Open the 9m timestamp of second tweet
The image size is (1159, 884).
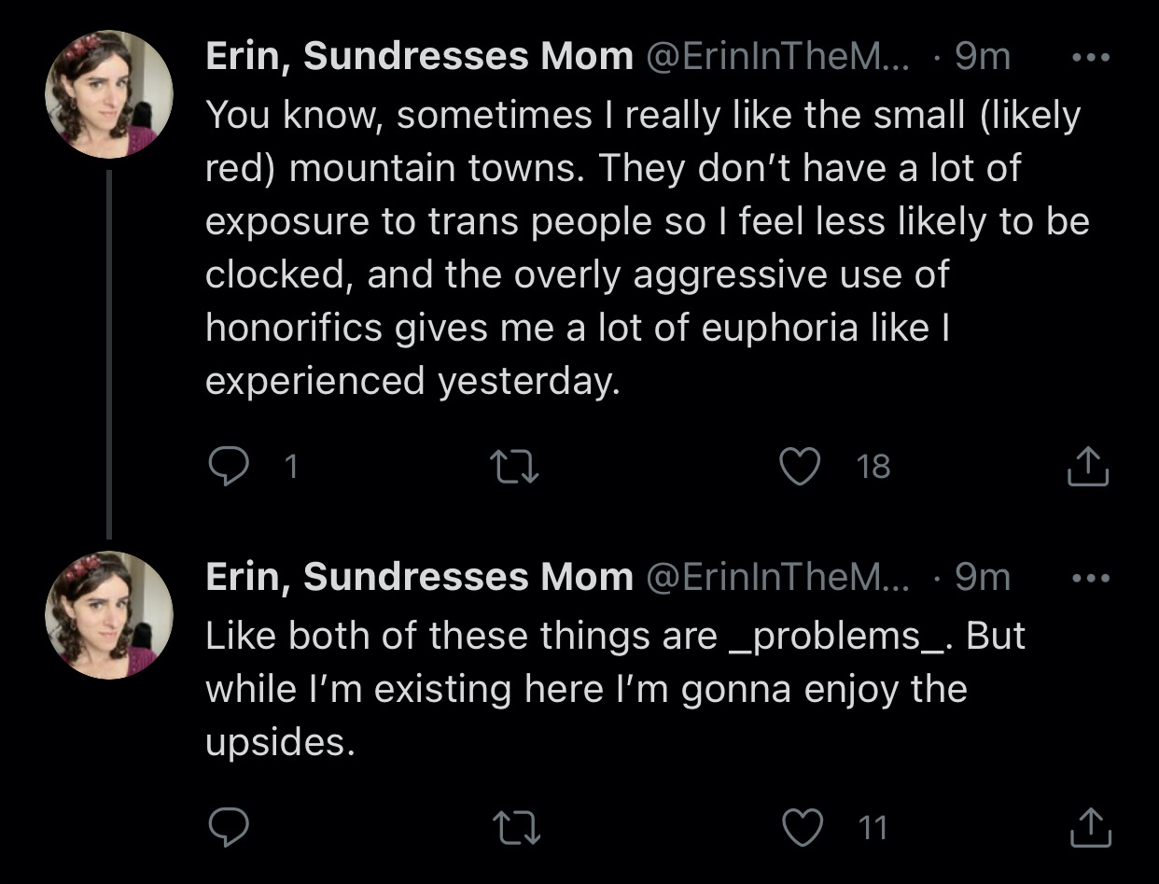coord(983,579)
